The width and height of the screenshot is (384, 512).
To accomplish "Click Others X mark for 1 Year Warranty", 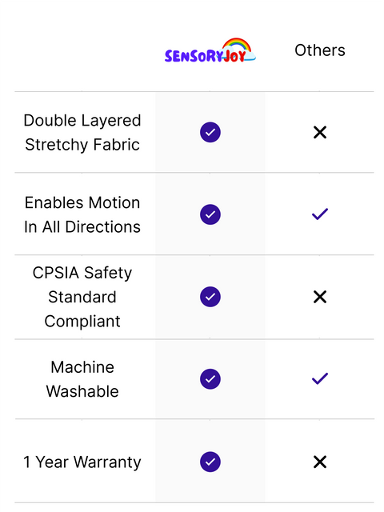I will [x=320, y=462].
